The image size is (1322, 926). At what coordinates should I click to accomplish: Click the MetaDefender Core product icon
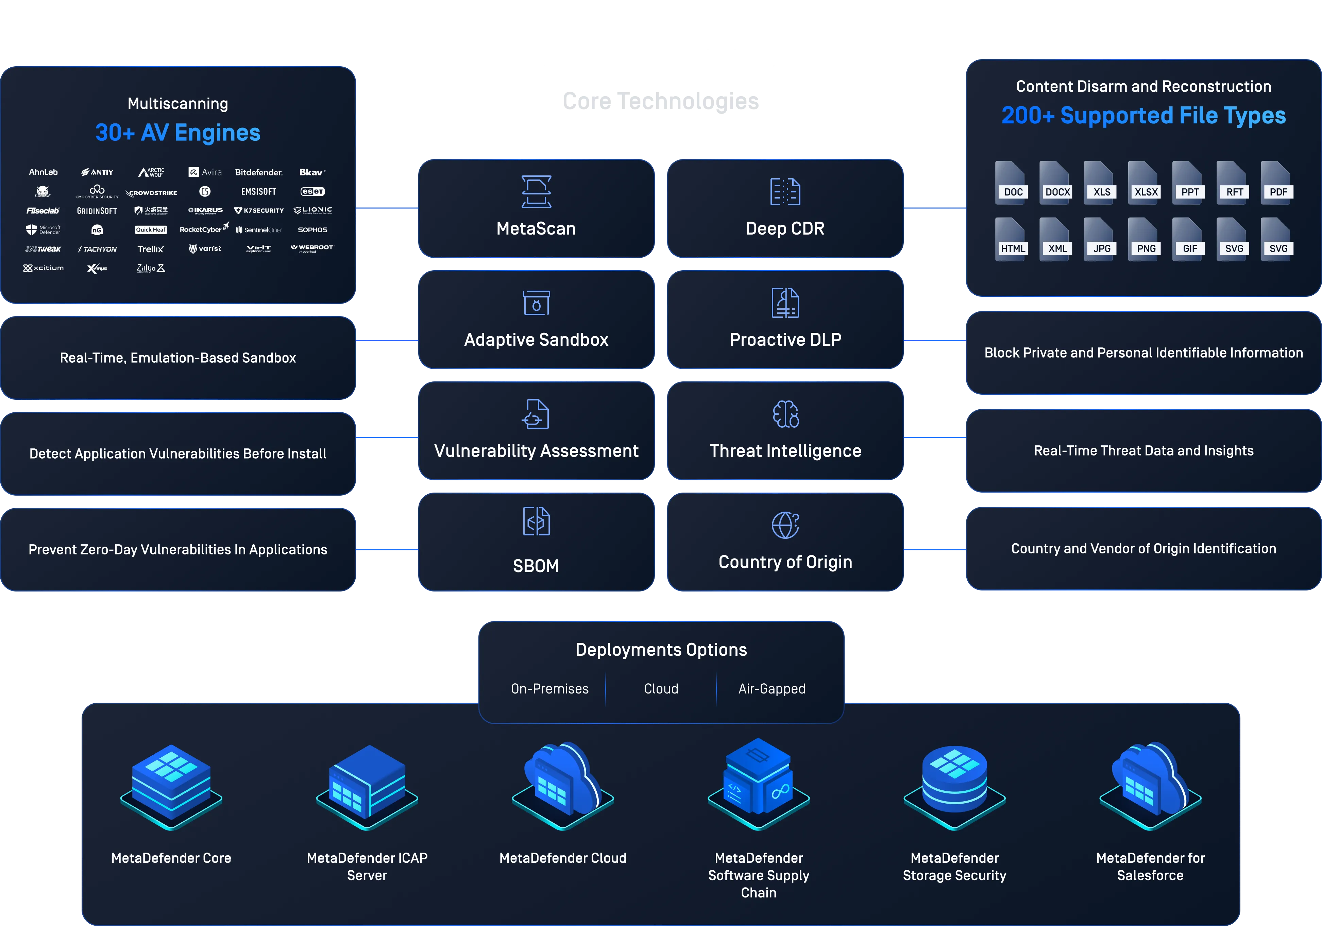(172, 787)
